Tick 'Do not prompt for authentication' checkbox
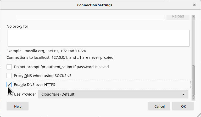 [x=9, y=67]
